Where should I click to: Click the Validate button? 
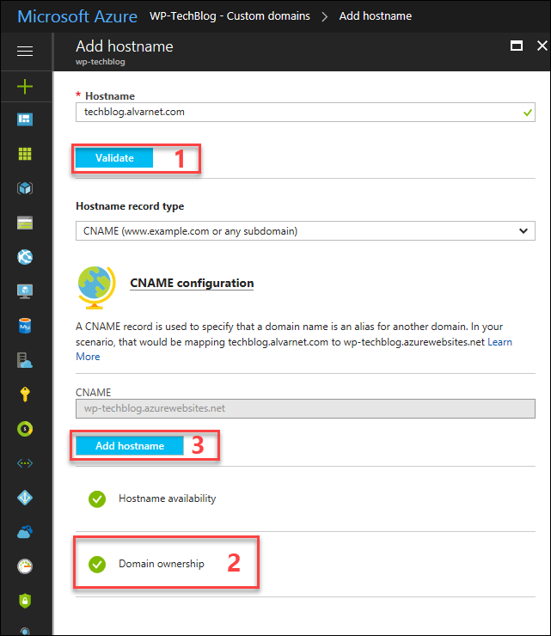[114, 158]
